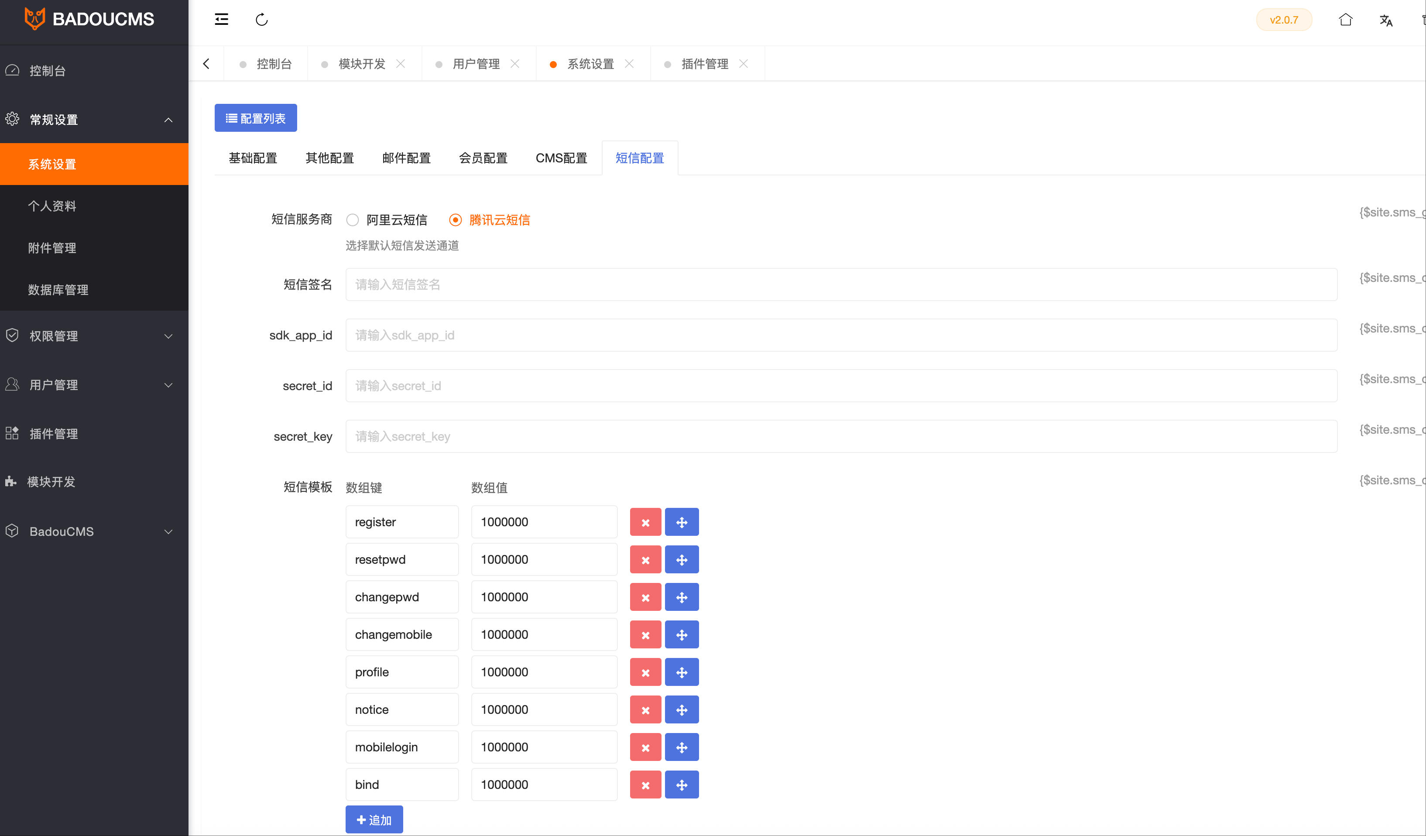The height and width of the screenshot is (836, 1426).
Task: Select 阿里云短信 as SMS provider
Action: [x=353, y=219]
